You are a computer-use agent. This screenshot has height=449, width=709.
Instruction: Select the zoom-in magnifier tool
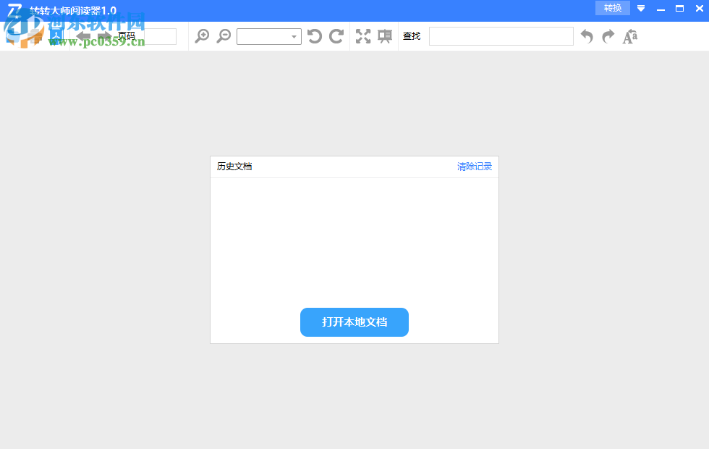tap(203, 35)
